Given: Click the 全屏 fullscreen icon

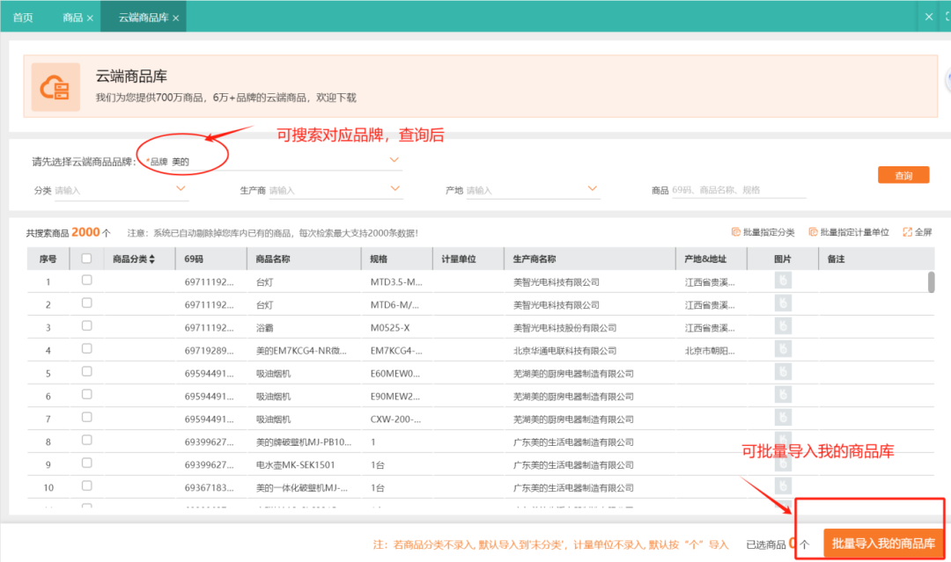Looking at the screenshot, I should 907,232.
